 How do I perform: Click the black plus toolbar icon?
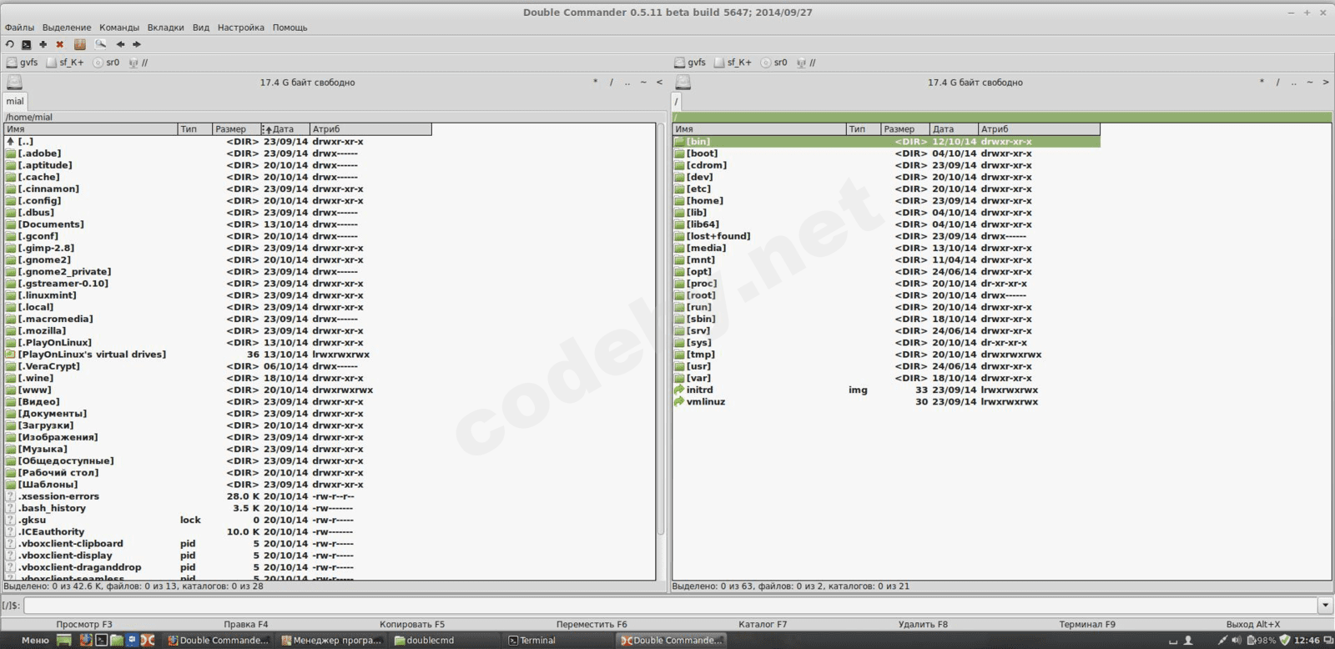coord(43,44)
